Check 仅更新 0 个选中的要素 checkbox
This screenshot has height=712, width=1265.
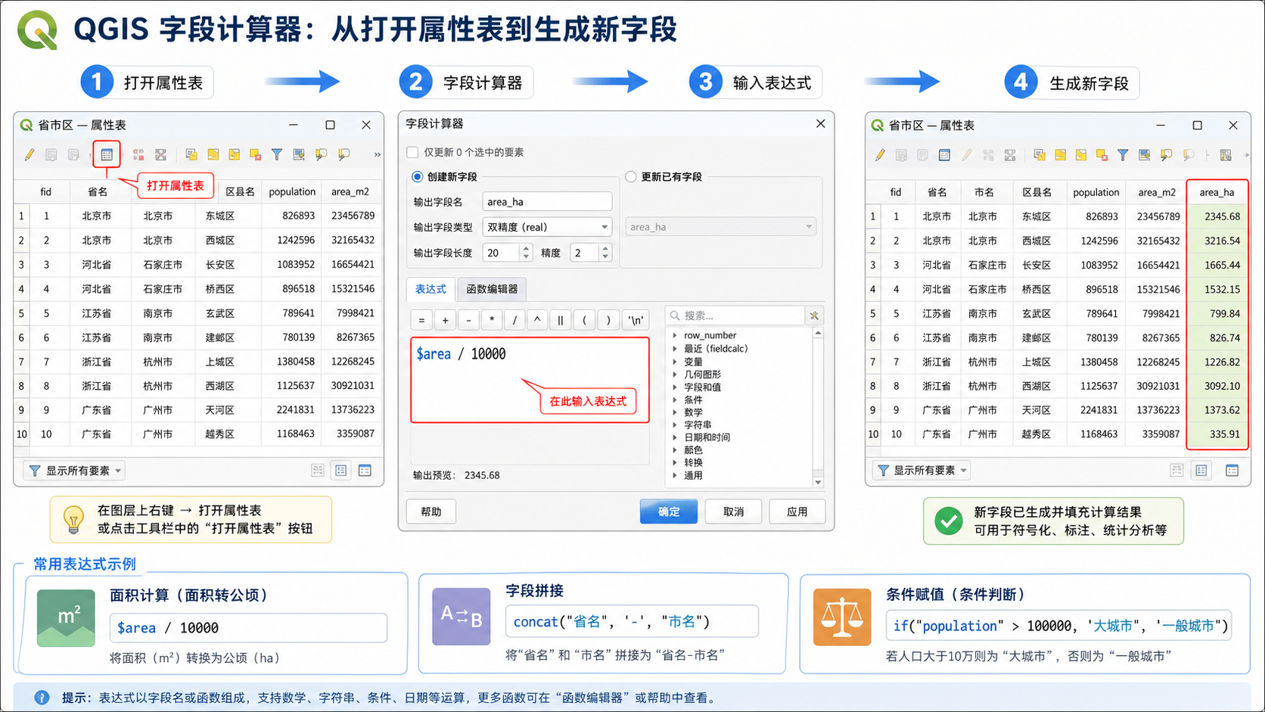coord(413,152)
